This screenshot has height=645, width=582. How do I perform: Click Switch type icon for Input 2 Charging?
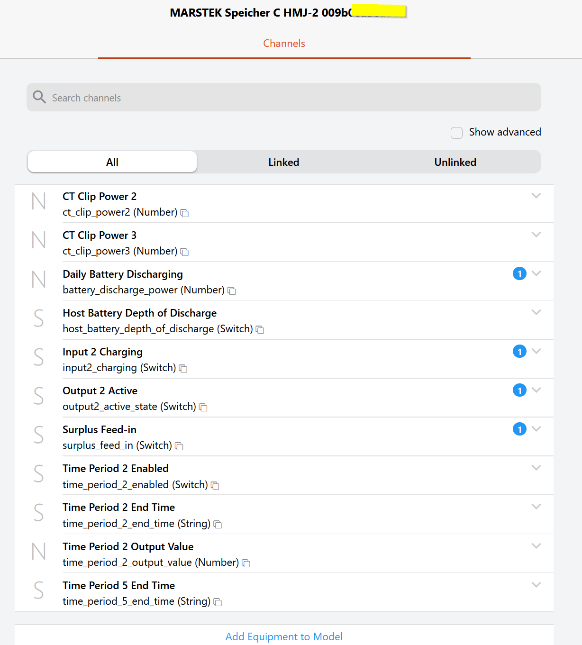click(x=39, y=357)
